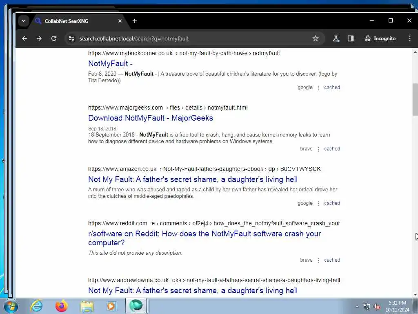Open the andrewlownie.co.uk Not My Fault result title

[x=193, y=291]
